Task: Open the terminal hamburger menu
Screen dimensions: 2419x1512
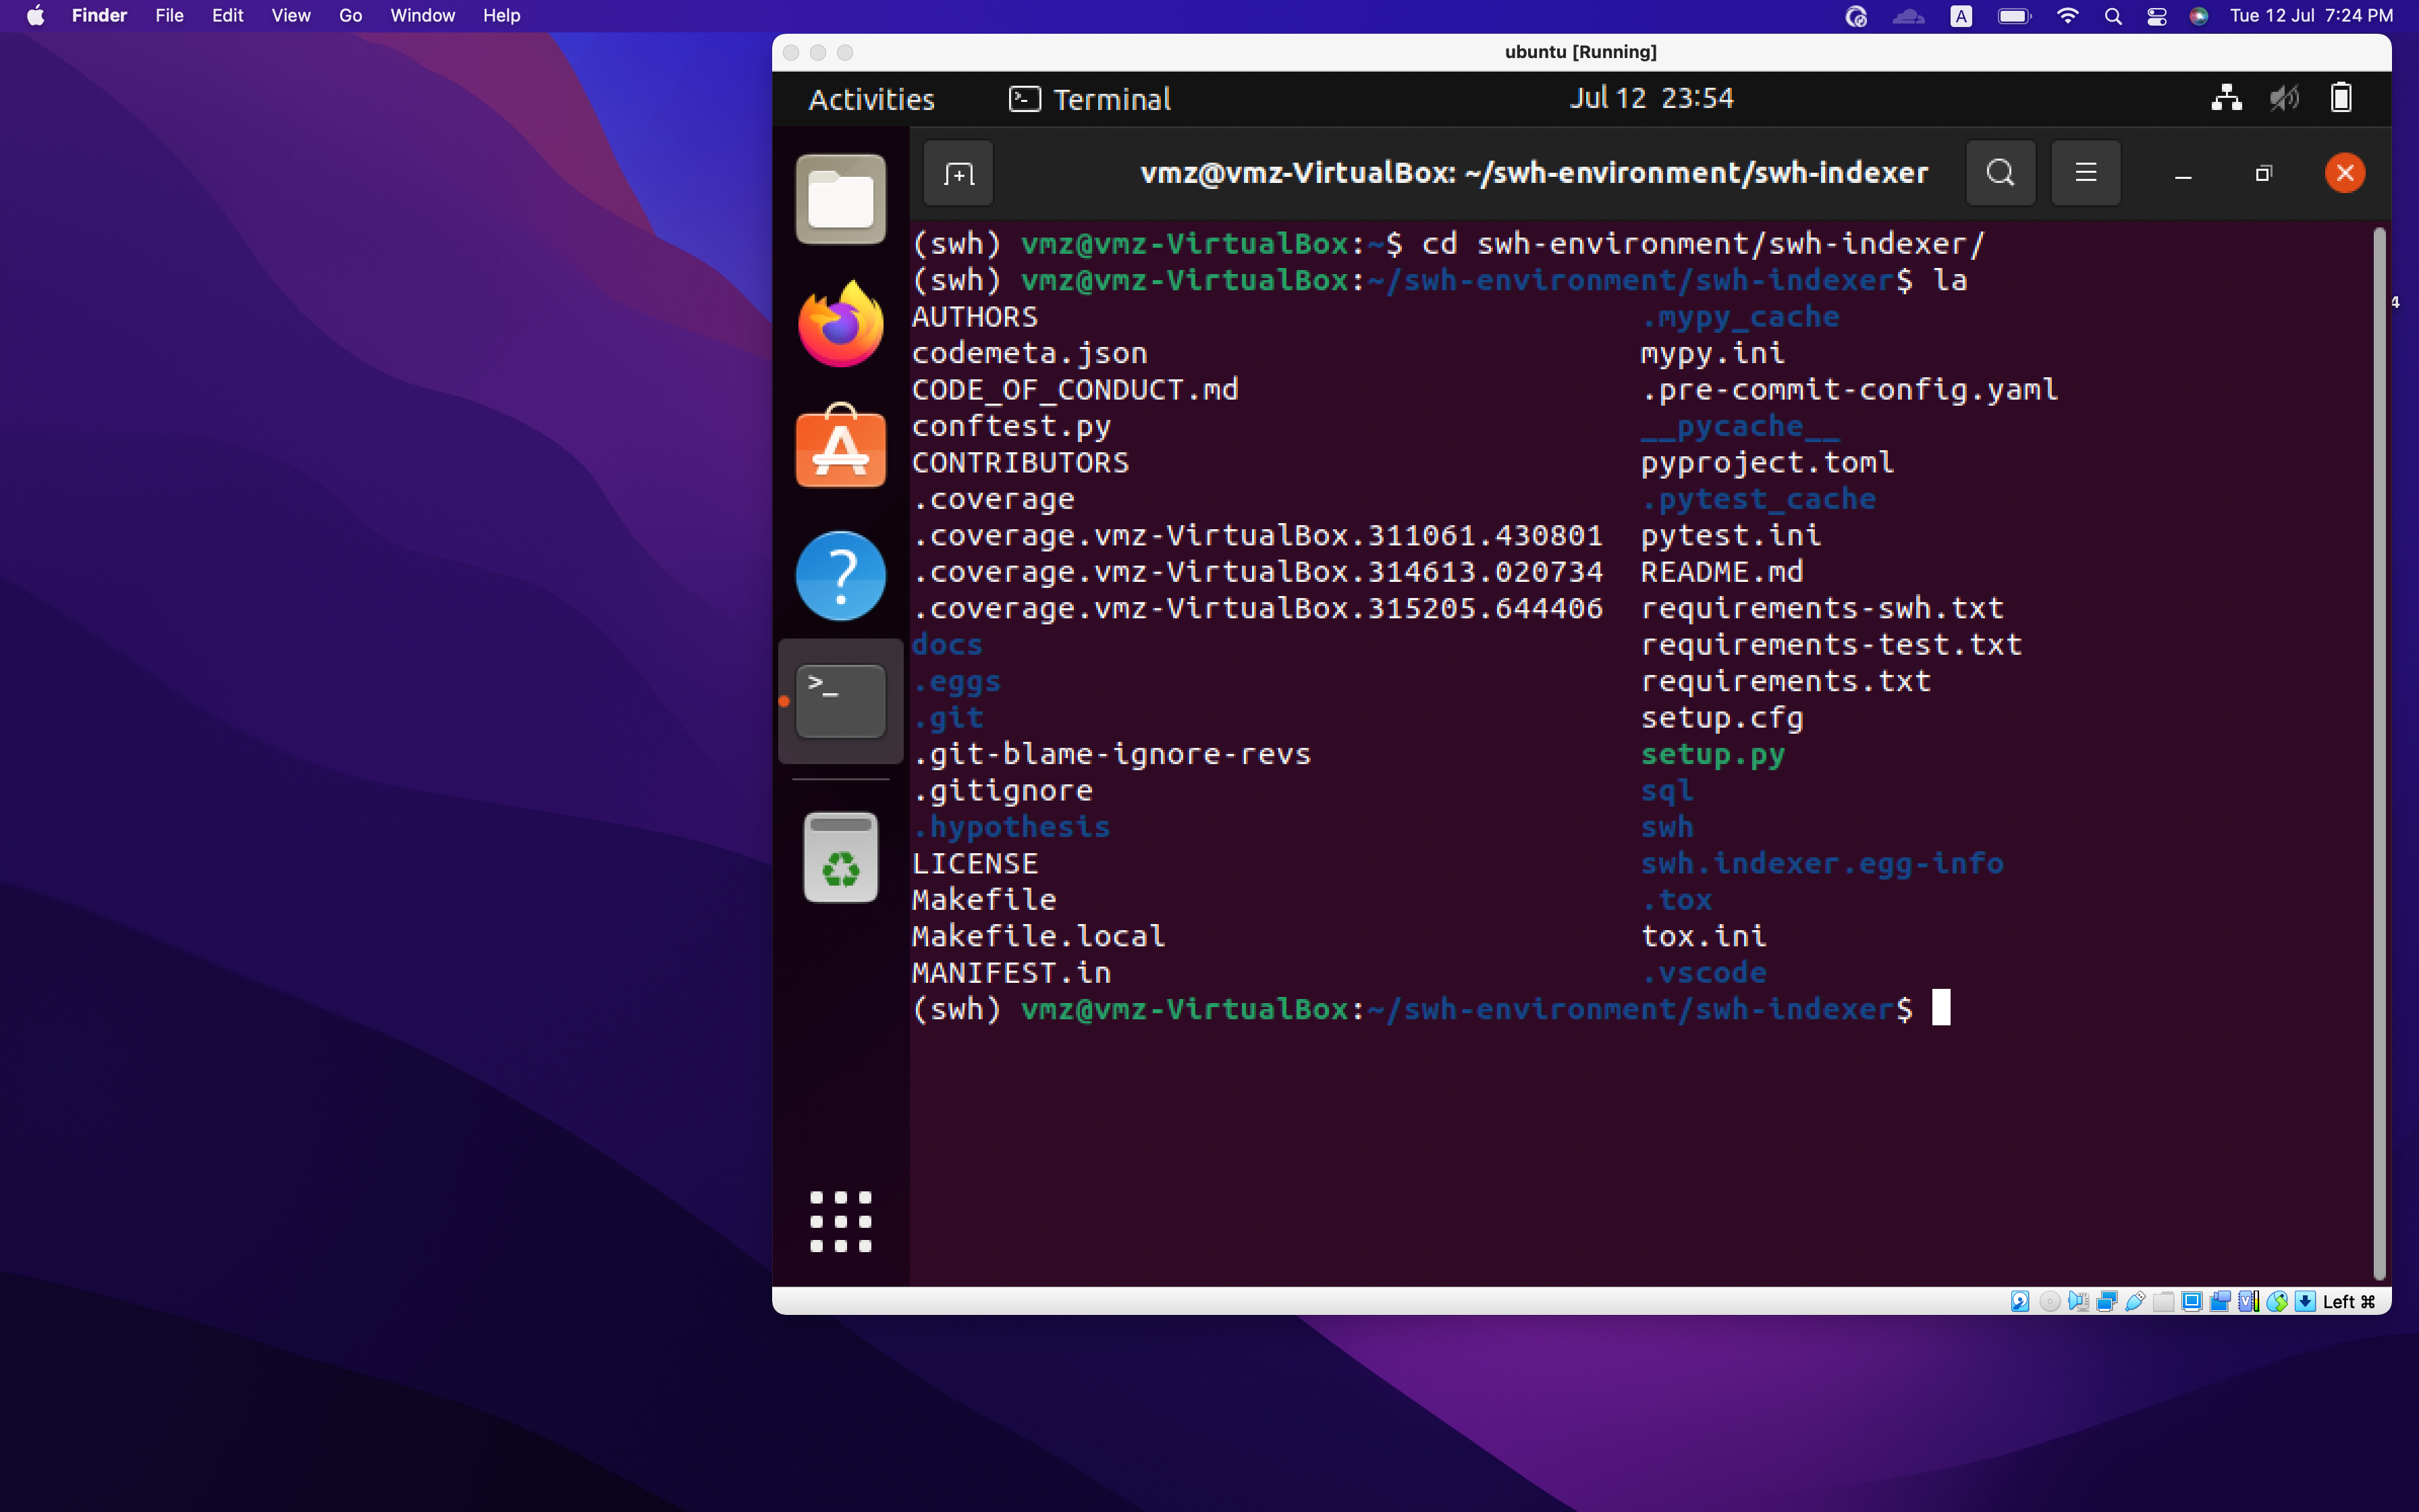Action: 2086,173
